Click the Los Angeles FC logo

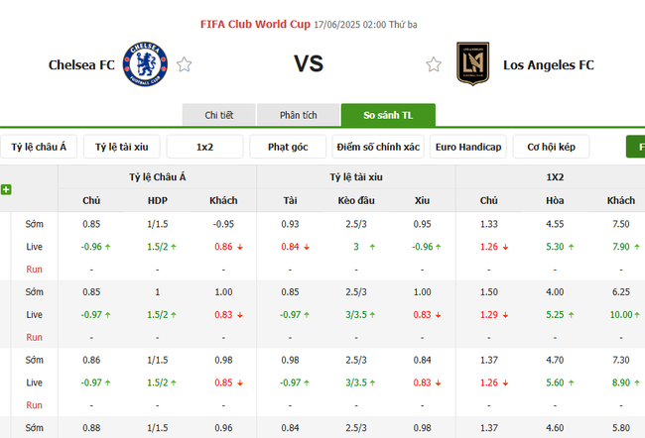tap(471, 64)
